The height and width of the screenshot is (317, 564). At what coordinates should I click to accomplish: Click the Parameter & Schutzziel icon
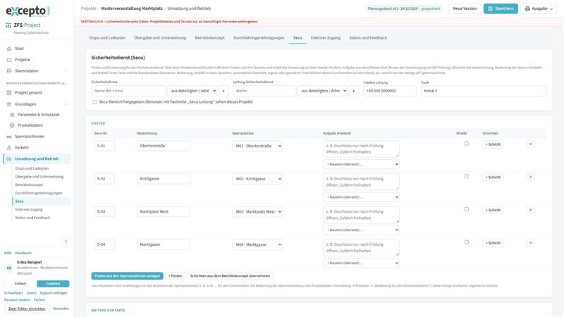pyautogui.click(x=12, y=115)
